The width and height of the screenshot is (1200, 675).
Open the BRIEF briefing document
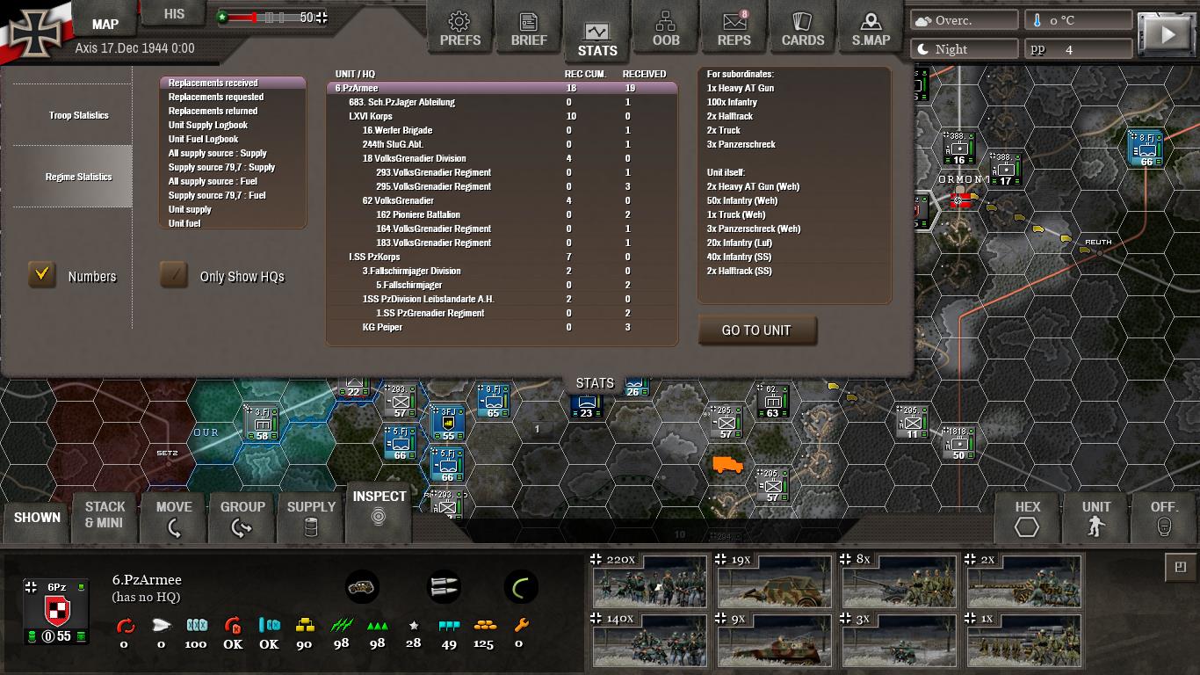coord(529,27)
